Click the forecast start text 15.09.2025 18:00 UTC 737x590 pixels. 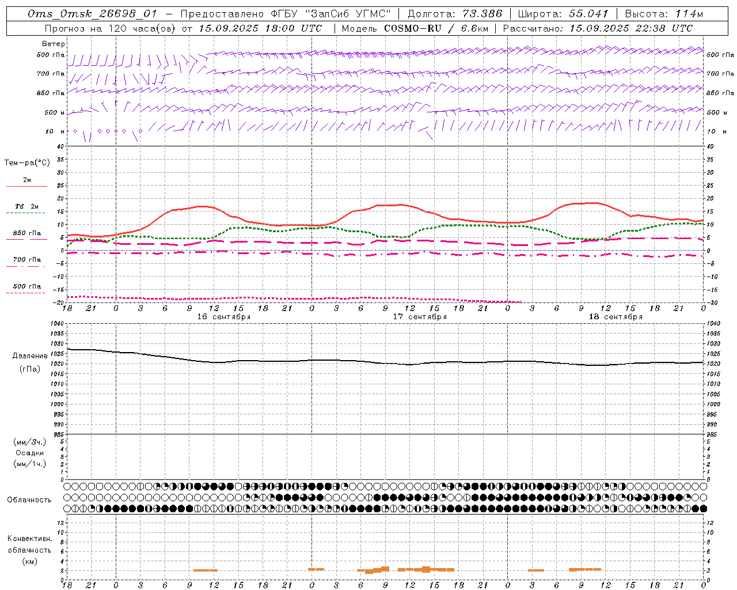pos(260,28)
